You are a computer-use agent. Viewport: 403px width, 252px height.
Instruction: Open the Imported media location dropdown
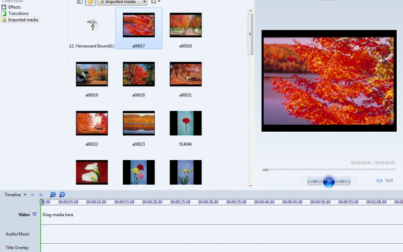(x=122, y=2)
